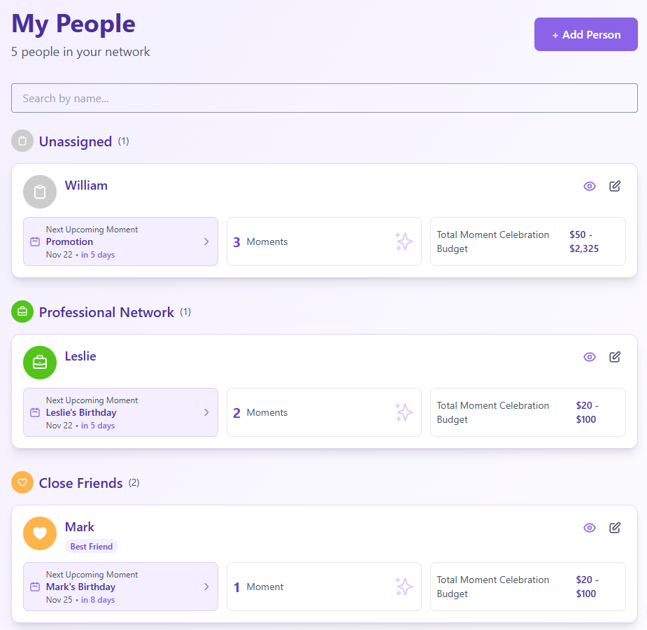Select the Unassigned group heading
The image size is (647, 630).
coord(76,141)
